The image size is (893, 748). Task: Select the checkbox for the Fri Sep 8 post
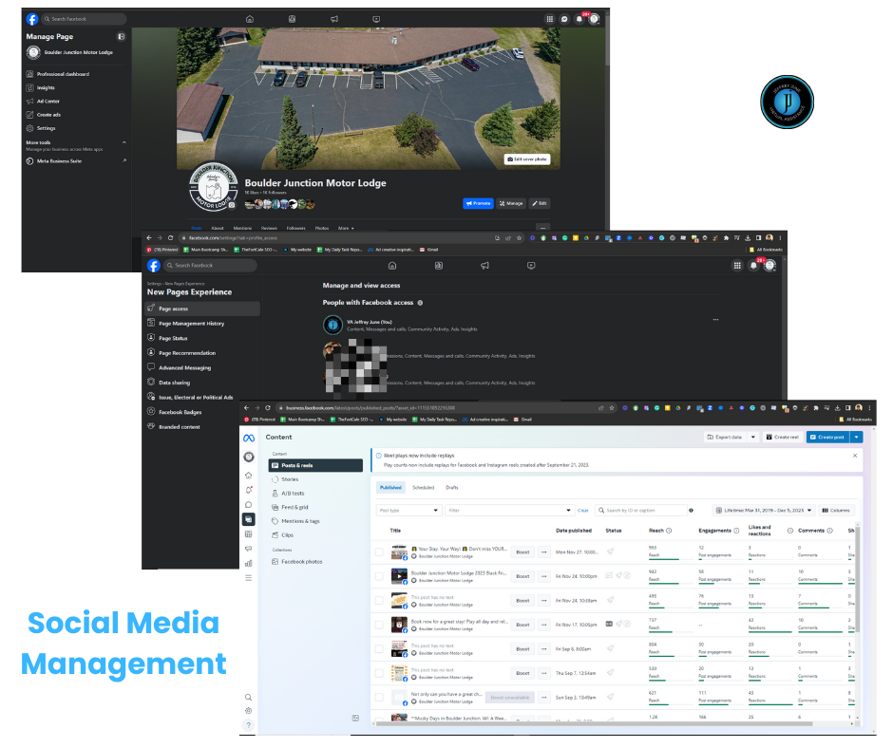(x=379, y=649)
